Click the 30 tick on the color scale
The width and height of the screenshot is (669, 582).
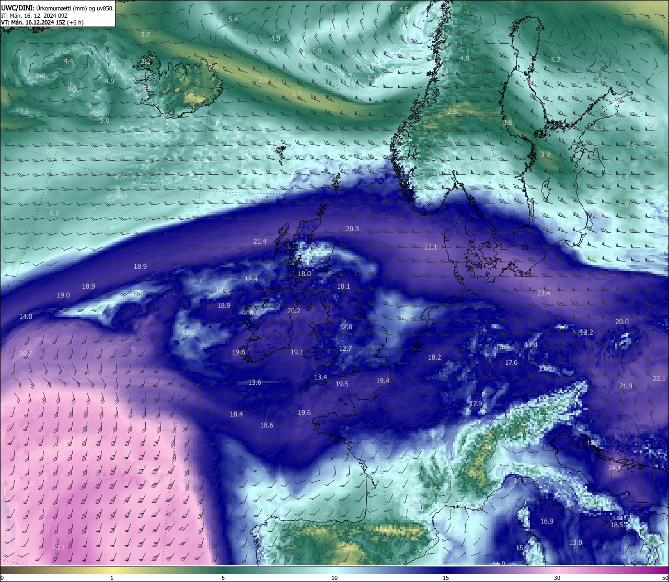(x=557, y=578)
